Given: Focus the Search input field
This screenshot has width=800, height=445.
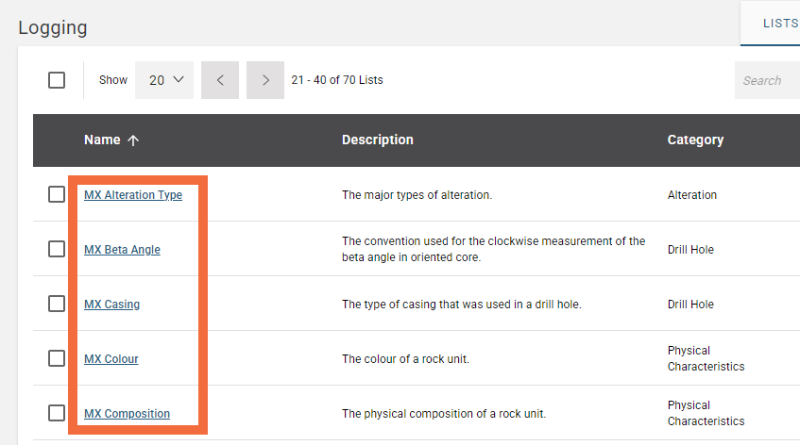Looking at the screenshot, I should pyautogui.click(x=765, y=80).
